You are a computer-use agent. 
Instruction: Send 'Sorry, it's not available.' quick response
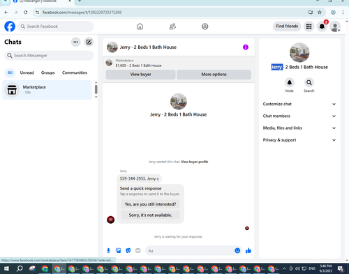pos(150,215)
